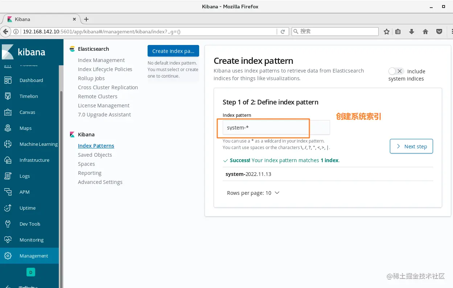Select the Maps icon
Screen dimensions: 453x288
pyautogui.click(x=8, y=128)
